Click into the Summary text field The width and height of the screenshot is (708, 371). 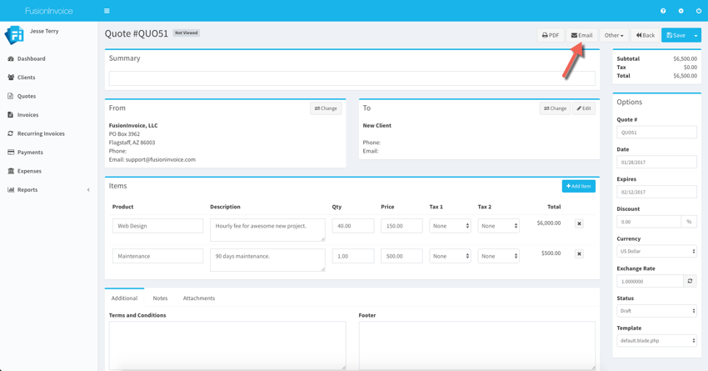(352, 78)
